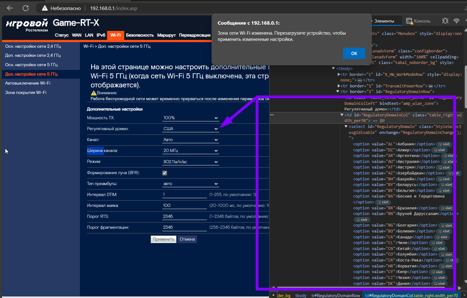Switch to the 'Элементы' DevTools tab

pyautogui.click(x=384, y=21)
